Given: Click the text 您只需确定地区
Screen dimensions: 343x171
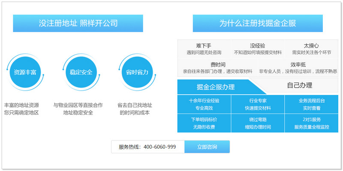Looking at the screenshot, I should (21, 113).
